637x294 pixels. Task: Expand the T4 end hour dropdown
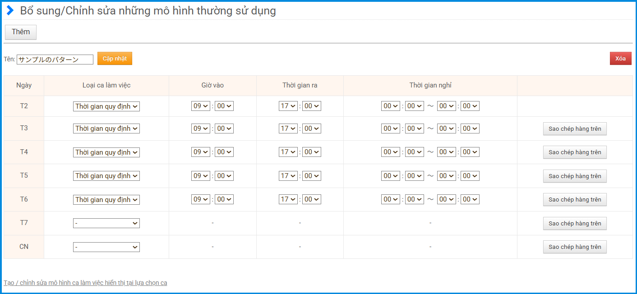(x=288, y=152)
